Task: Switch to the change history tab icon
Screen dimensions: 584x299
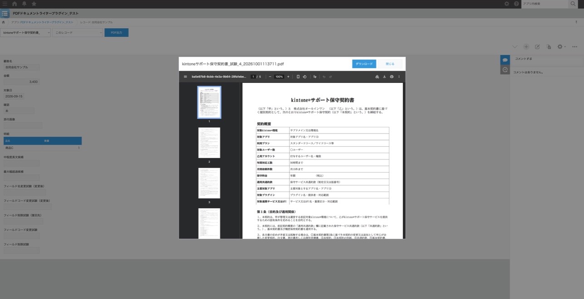Action: (505, 70)
